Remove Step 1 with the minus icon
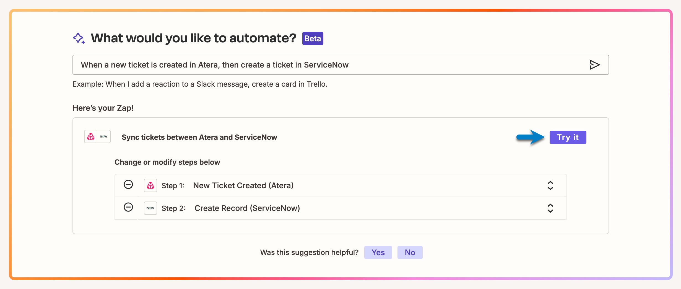 128,185
